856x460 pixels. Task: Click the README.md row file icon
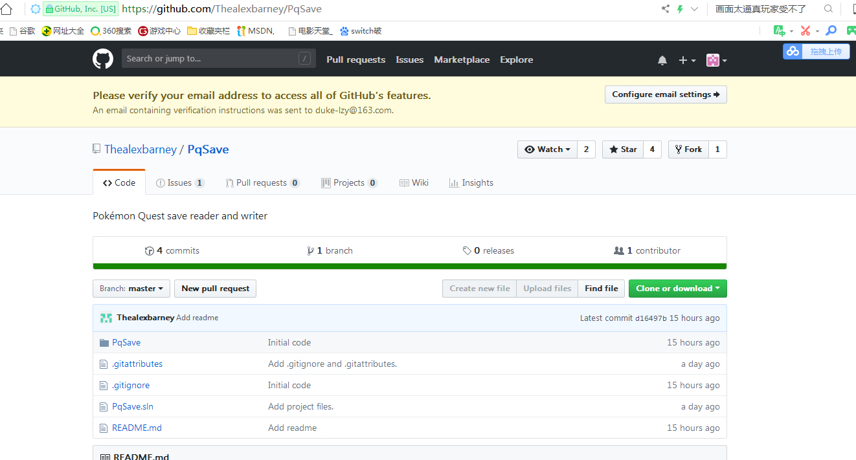tap(103, 428)
